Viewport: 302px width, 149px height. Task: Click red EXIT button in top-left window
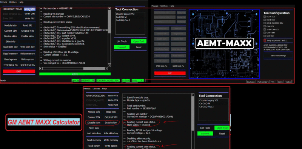tap(19, 71)
